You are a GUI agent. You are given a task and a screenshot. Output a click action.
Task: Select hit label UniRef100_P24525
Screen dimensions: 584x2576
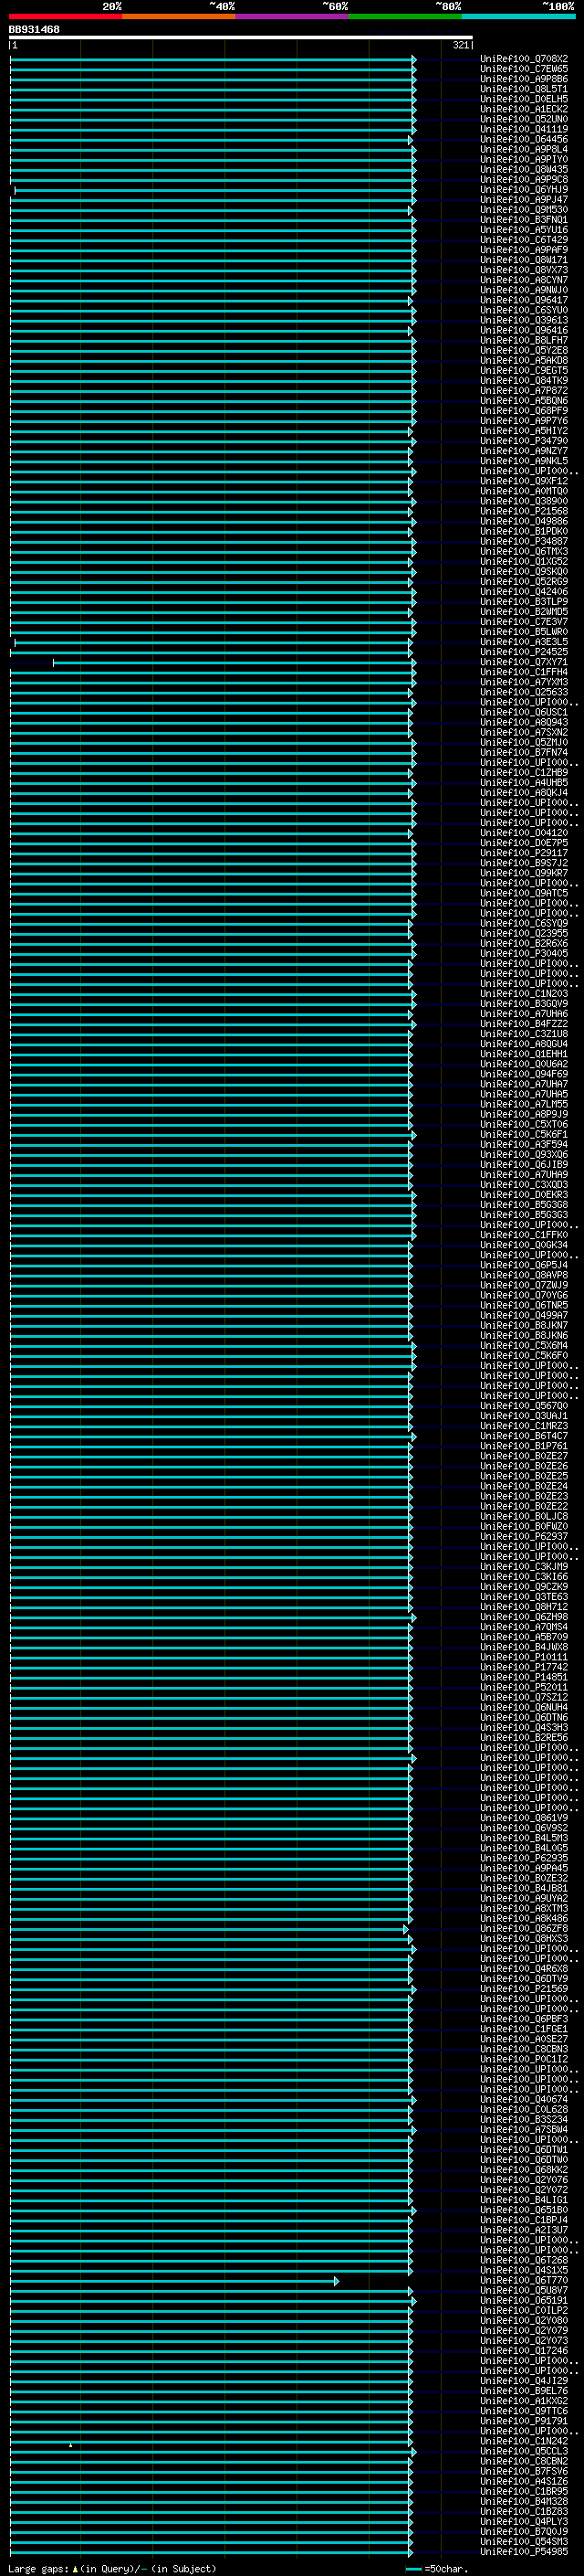tap(524, 652)
